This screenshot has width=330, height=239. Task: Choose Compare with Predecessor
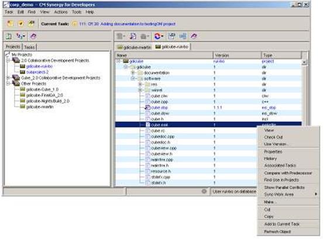288,173
